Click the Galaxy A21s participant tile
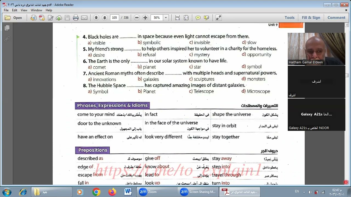The height and width of the screenshot is (197, 351). 316,114
